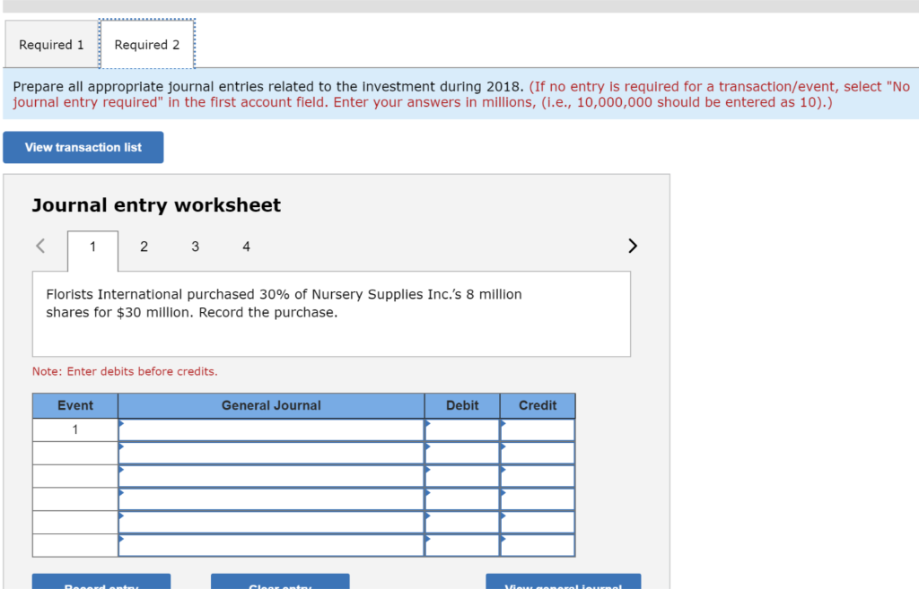Image resolution: width=919 pixels, height=589 pixels.
Task: Click the Credit field of the first journal row
Action: coord(538,429)
